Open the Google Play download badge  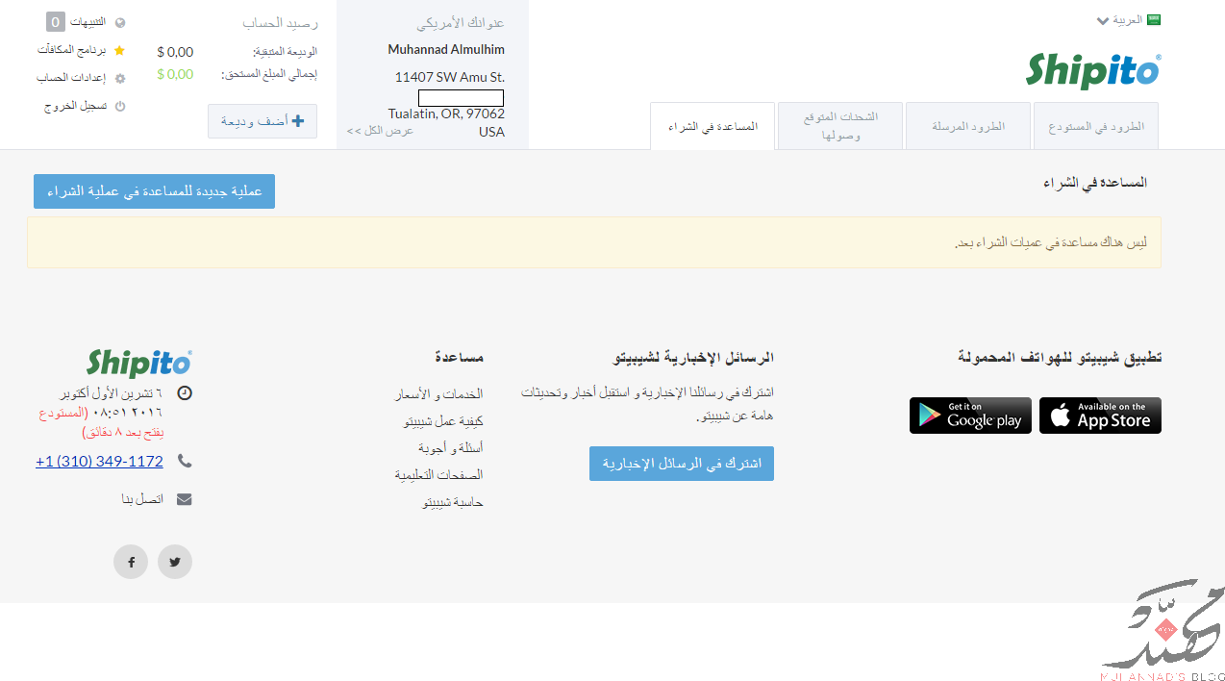970,416
